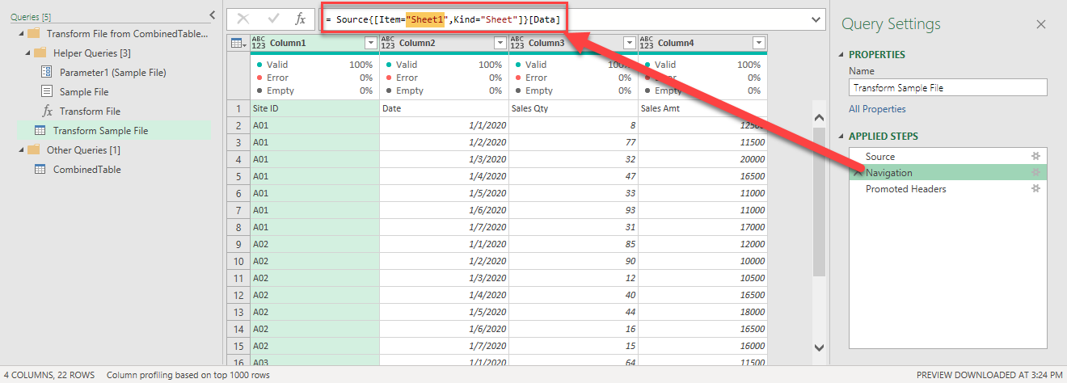Viewport: 1067px width, 383px height.
Task: Open Column1 filter dropdown
Action: [x=370, y=43]
